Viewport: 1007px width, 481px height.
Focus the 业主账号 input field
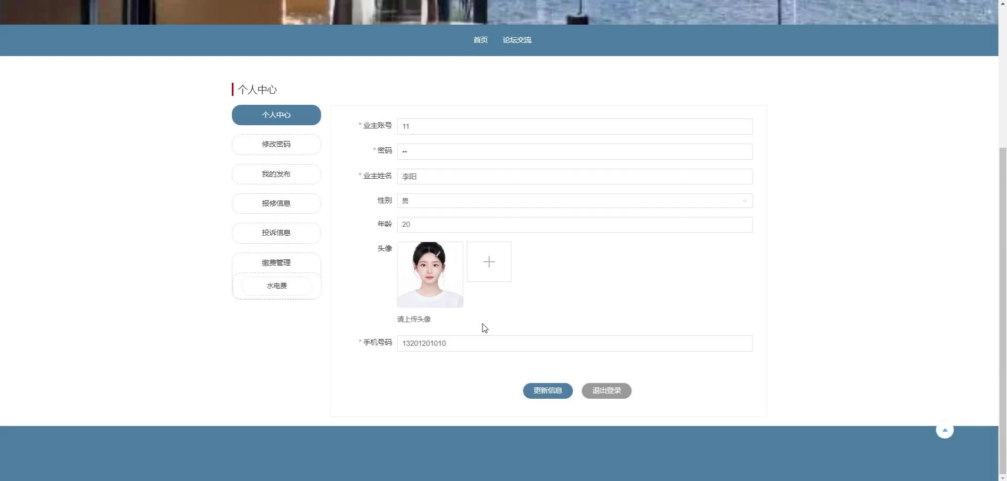click(575, 126)
